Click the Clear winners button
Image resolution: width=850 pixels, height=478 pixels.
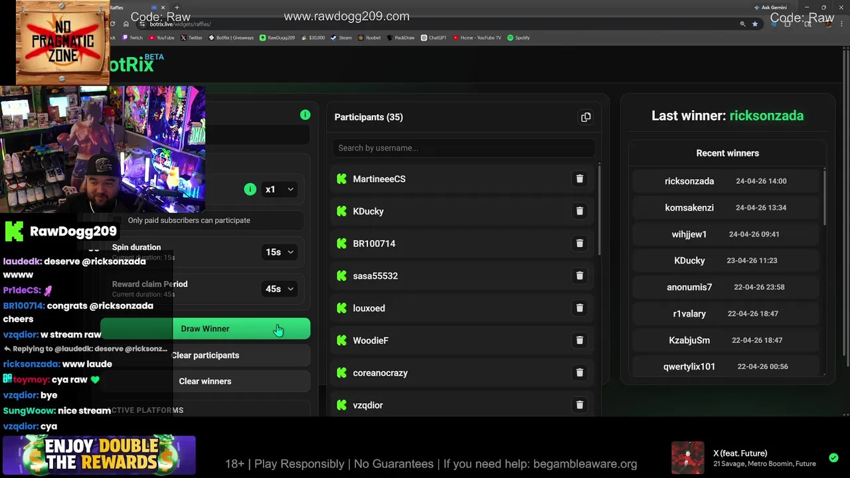[x=205, y=381]
